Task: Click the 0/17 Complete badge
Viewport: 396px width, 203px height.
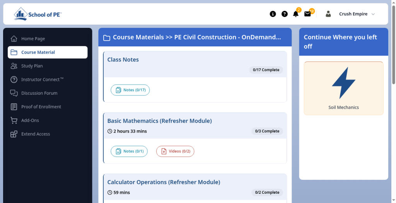Action: coord(266,70)
